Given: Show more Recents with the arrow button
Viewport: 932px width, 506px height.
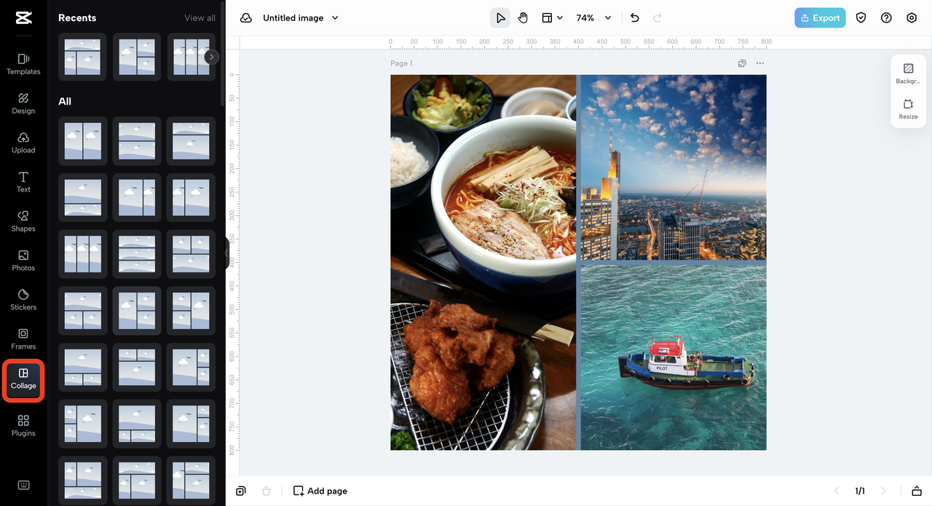Looking at the screenshot, I should coord(211,57).
